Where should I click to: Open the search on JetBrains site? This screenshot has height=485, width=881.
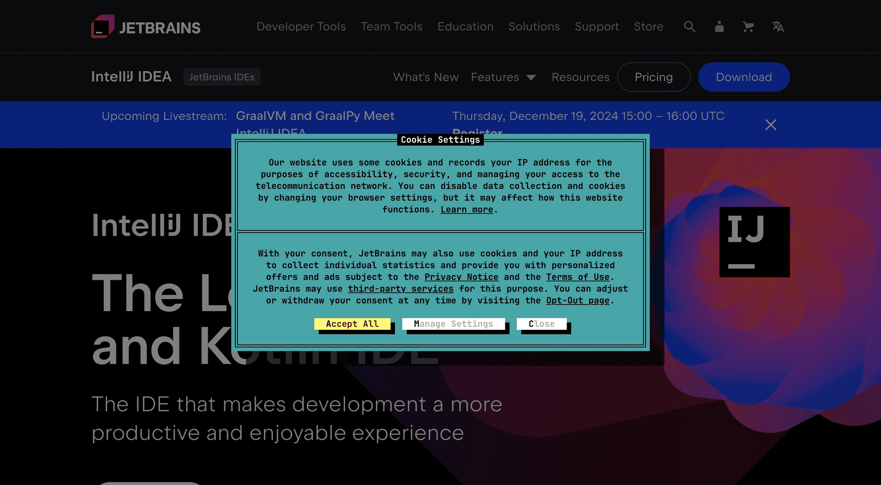click(690, 27)
